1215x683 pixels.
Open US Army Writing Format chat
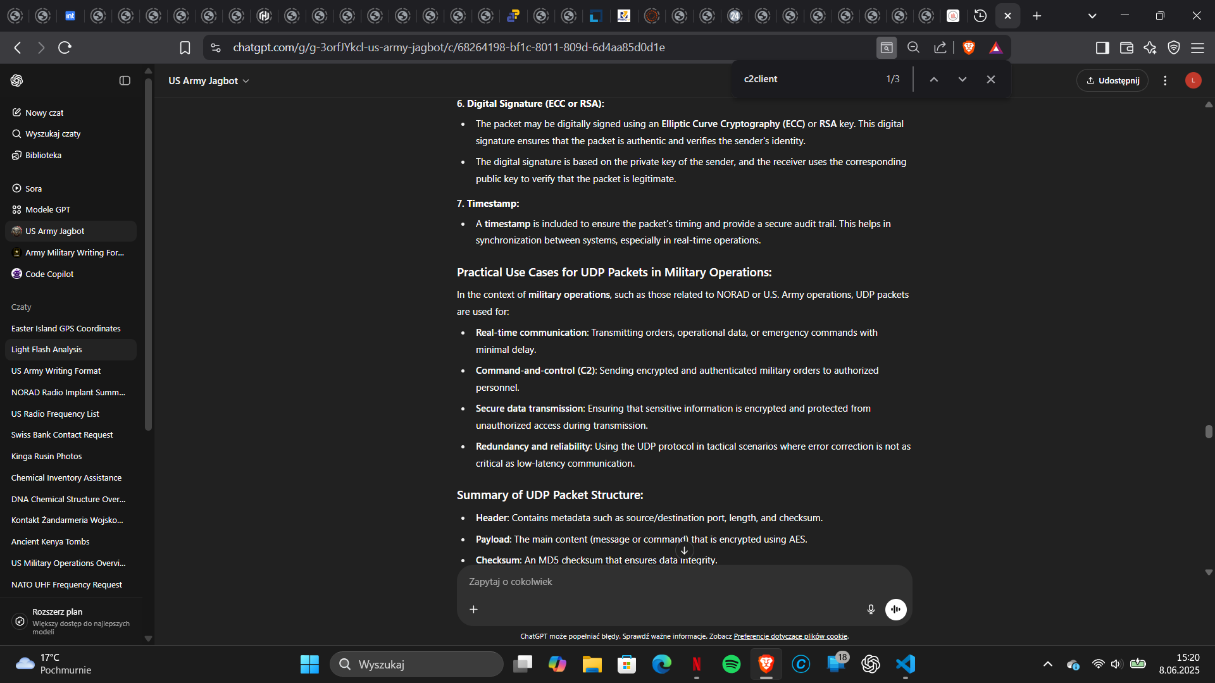coord(71,371)
